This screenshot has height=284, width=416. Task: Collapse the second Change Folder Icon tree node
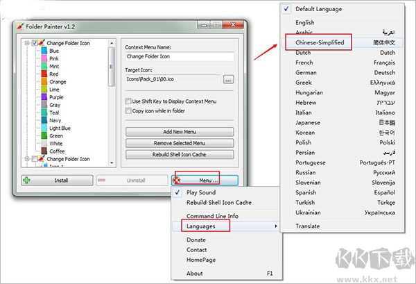27,159
